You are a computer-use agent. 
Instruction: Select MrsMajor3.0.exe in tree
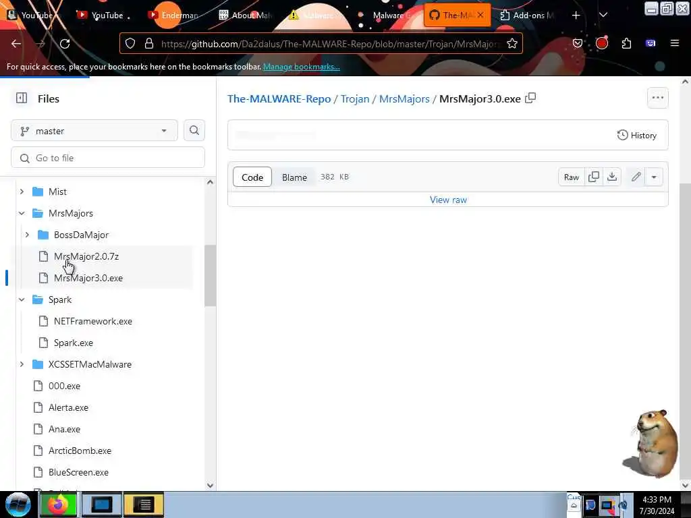click(88, 278)
